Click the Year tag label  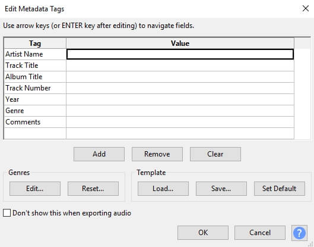12,99
